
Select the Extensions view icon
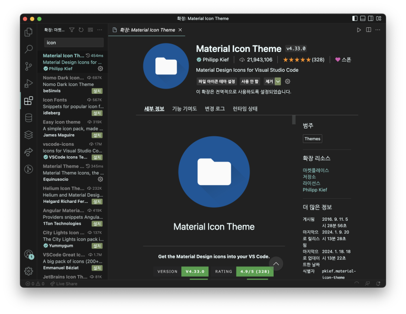click(x=28, y=101)
